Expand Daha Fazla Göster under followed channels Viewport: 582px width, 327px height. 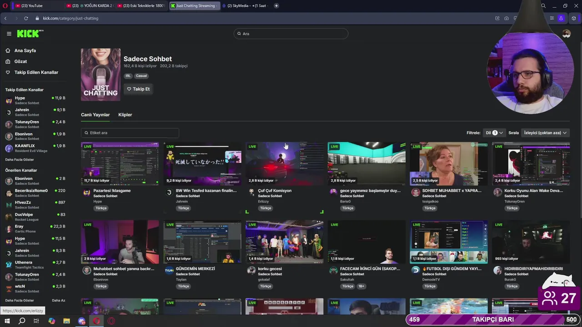[20, 160]
